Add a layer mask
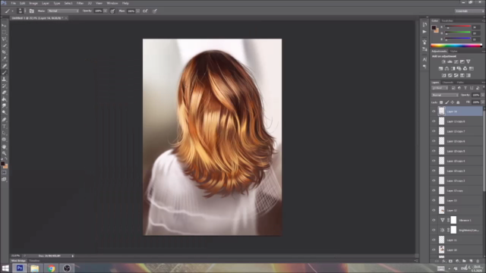This screenshot has width=486, height=273. tap(450, 261)
